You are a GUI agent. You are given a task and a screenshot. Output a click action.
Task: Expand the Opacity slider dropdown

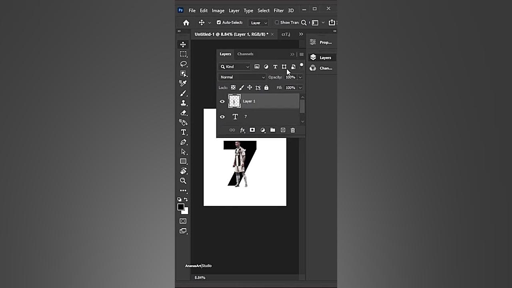[300, 77]
